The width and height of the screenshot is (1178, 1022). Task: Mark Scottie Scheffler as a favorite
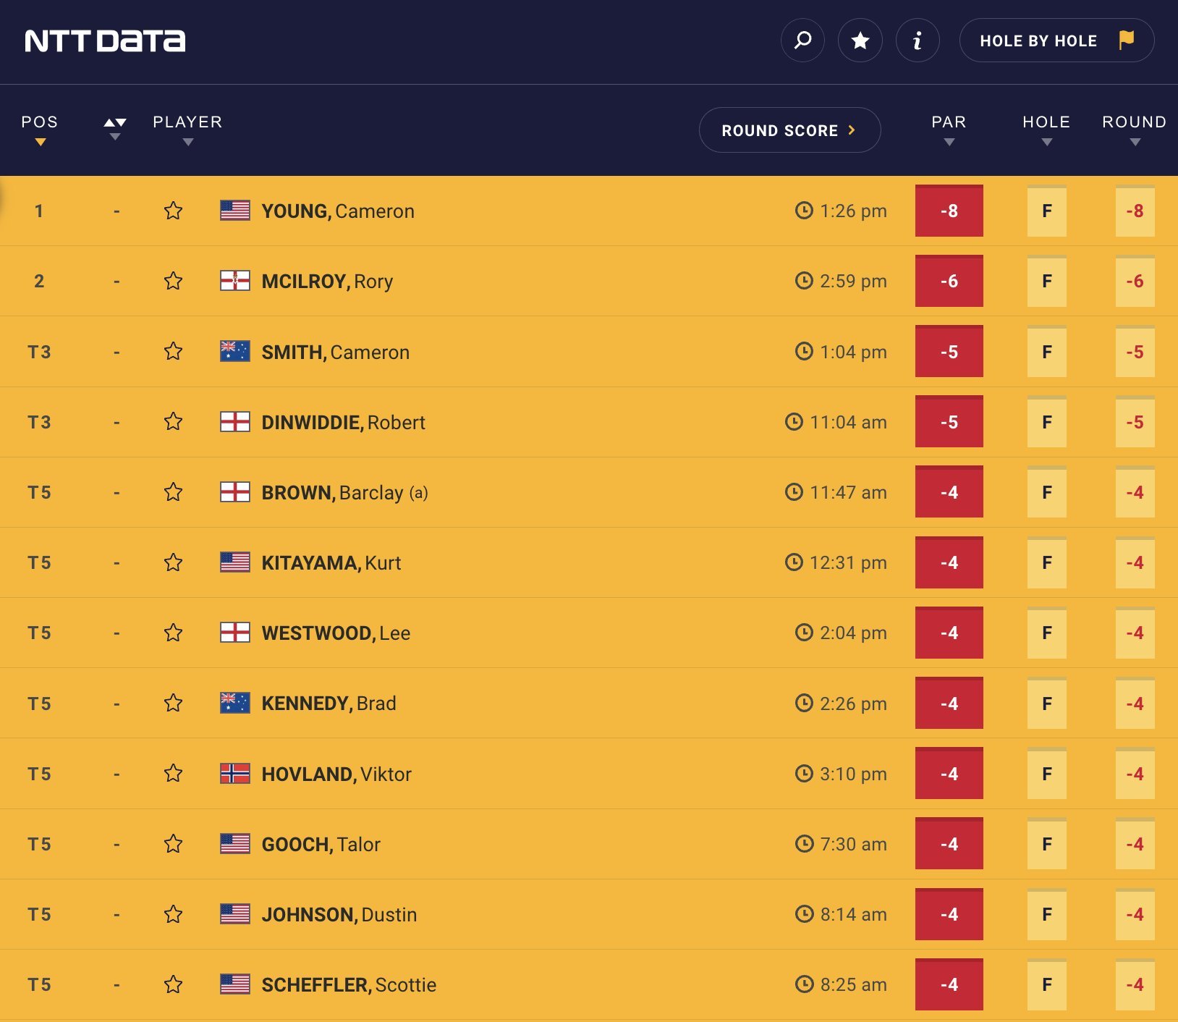coord(173,984)
